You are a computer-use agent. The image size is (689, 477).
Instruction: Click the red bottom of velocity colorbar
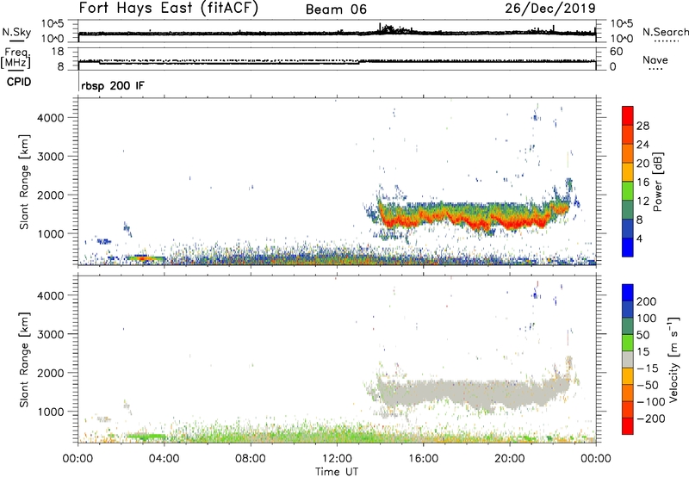[628, 426]
